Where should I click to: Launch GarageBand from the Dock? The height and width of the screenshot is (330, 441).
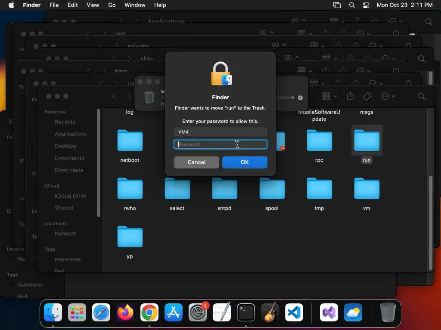[270, 312]
